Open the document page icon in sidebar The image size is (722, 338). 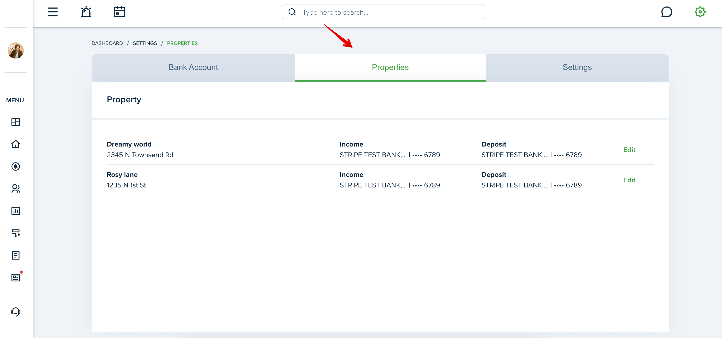tap(16, 256)
